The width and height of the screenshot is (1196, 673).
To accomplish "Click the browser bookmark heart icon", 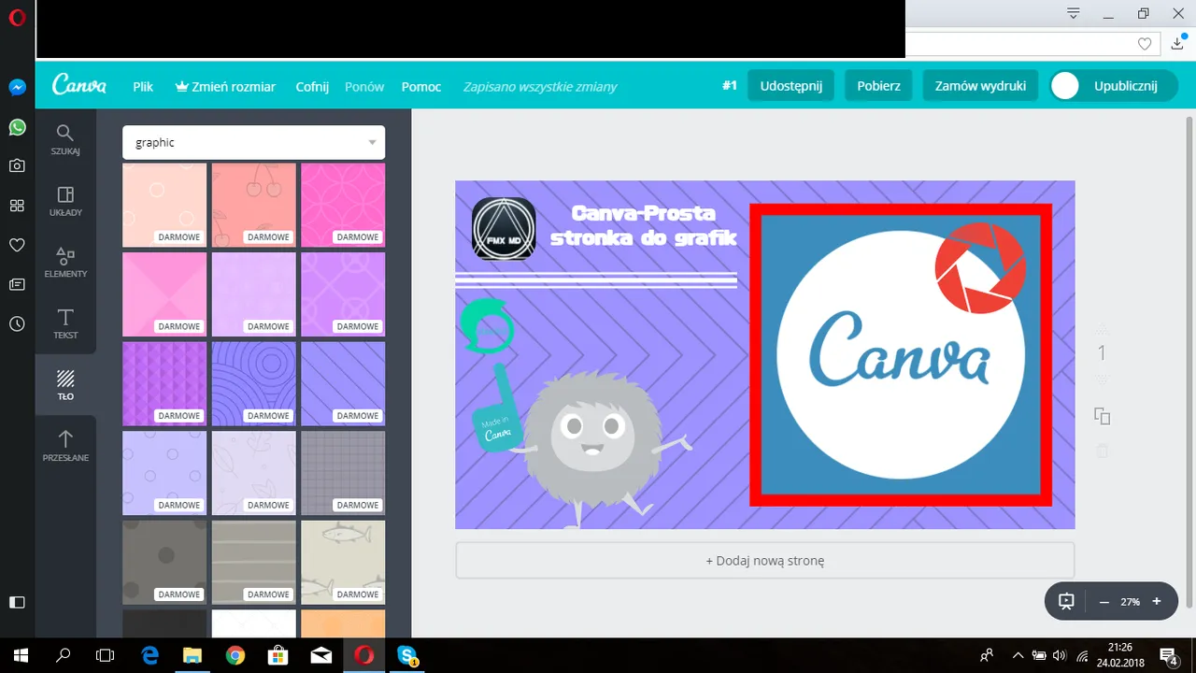I will point(1145,44).
